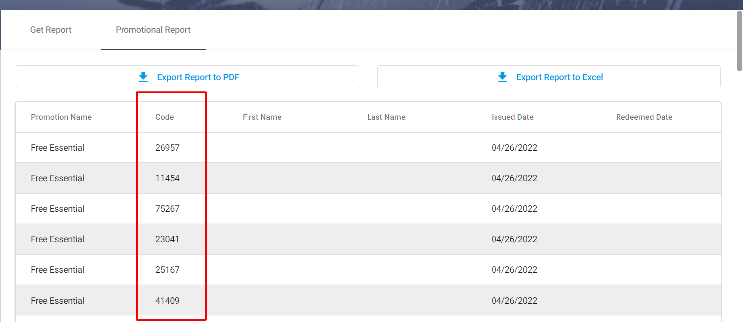743x322 pixels.
Task: Select the Last Name column header
Action: click(386, 117)
